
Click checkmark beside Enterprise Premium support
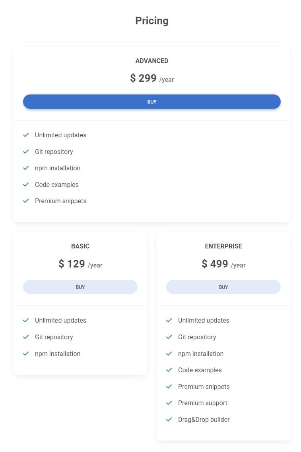[169, 403]
